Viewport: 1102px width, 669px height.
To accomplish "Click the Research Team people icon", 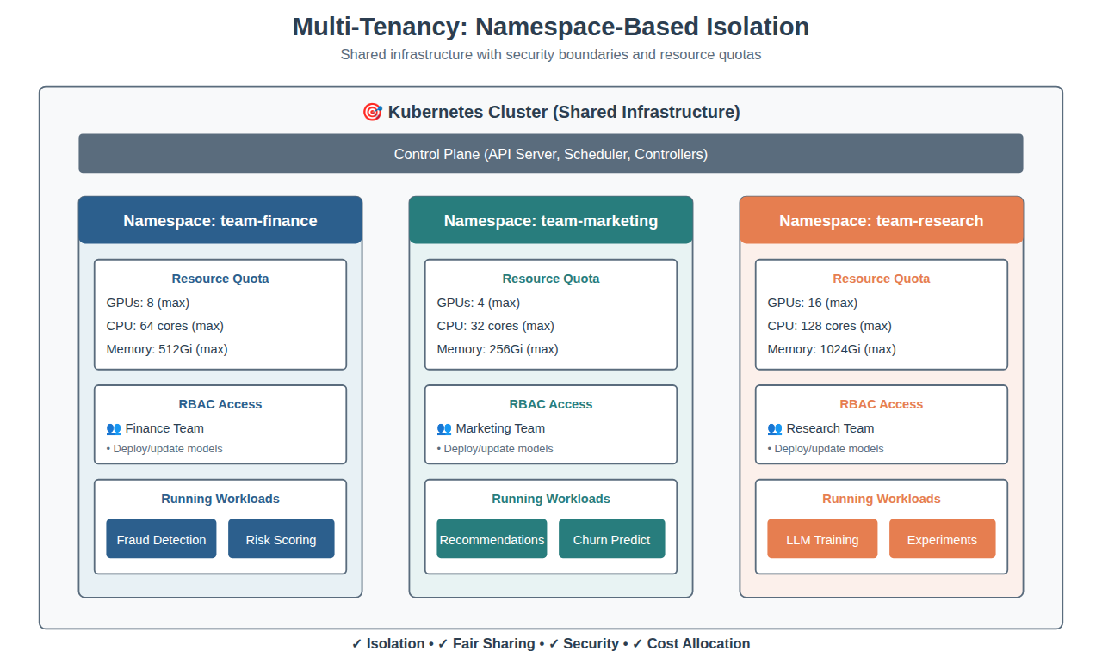I will (775, 428).
